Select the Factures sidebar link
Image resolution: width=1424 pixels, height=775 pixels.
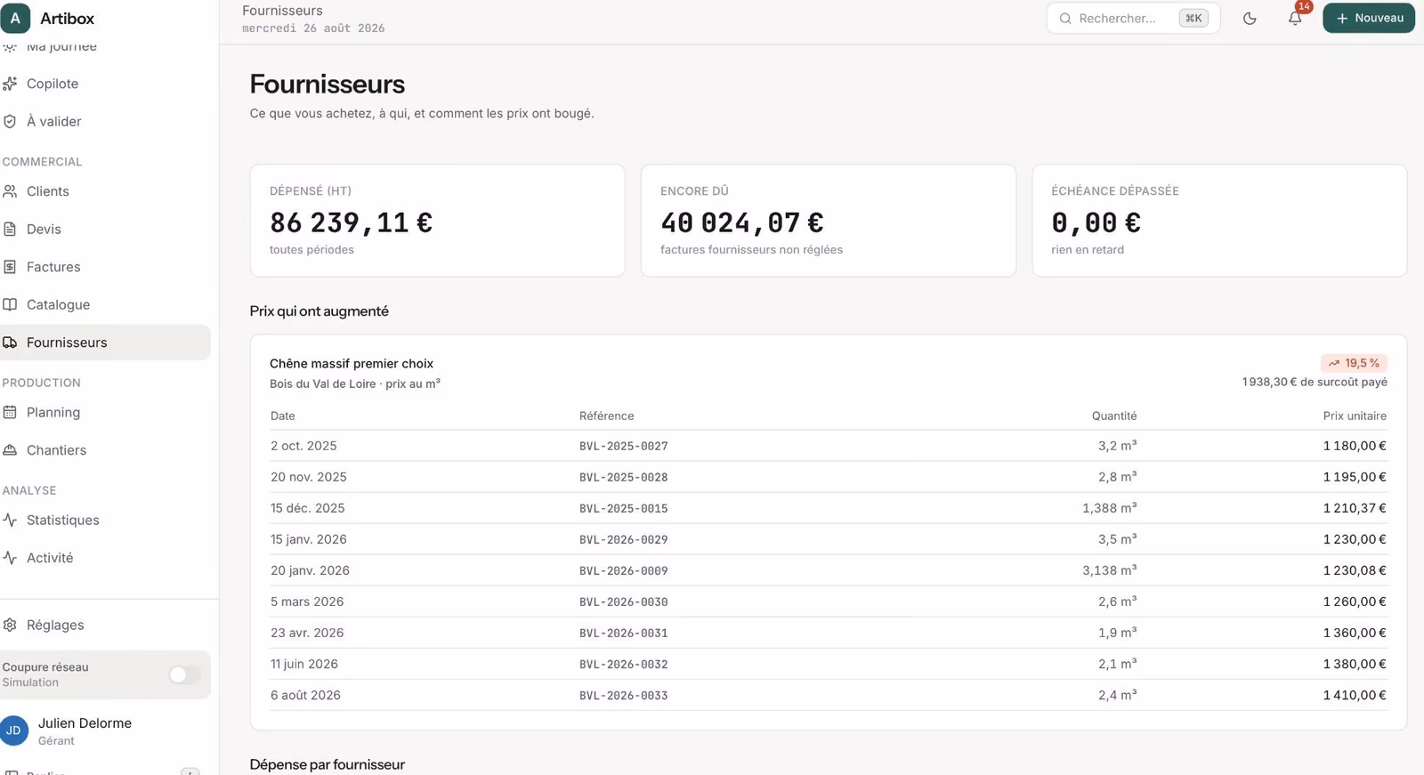coord(105,267)
